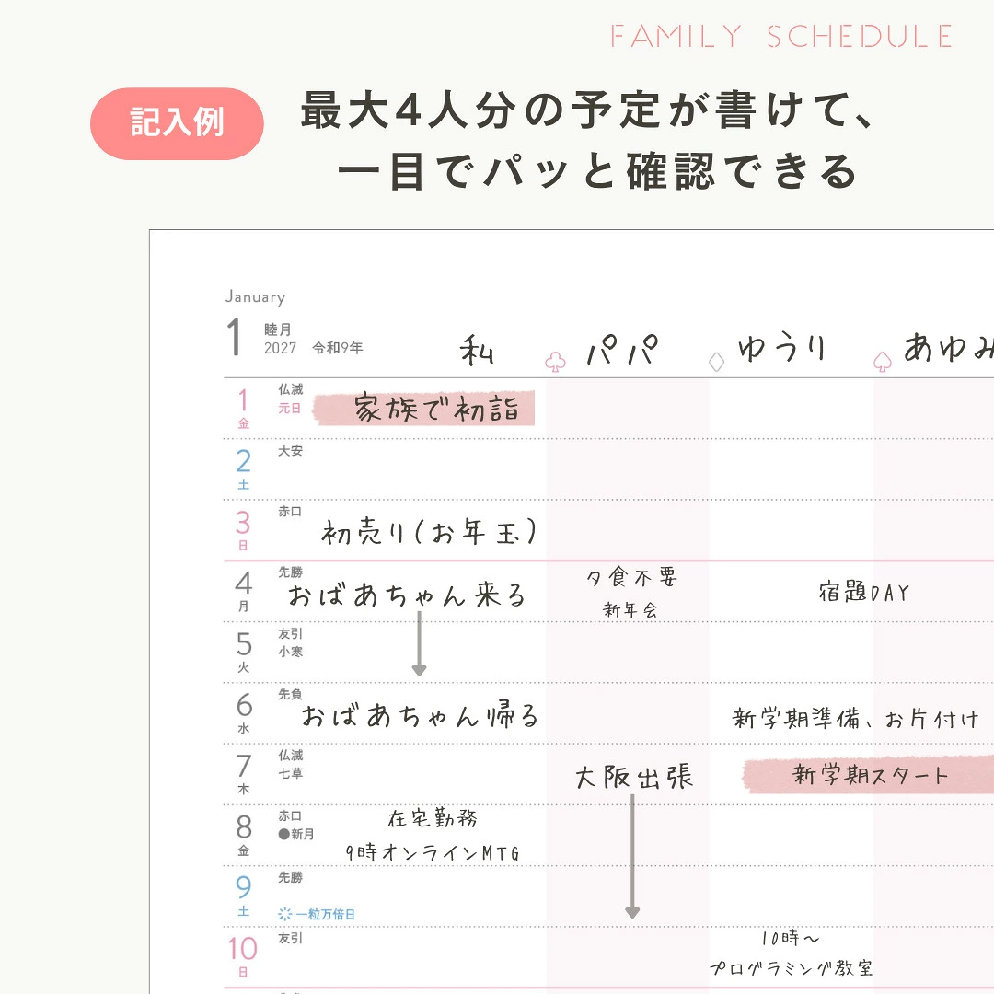The height and width of the screenshot is (994, 994).
Task: Click the 初売り(お年玉) entry
Action: click(x=429, y=531)
